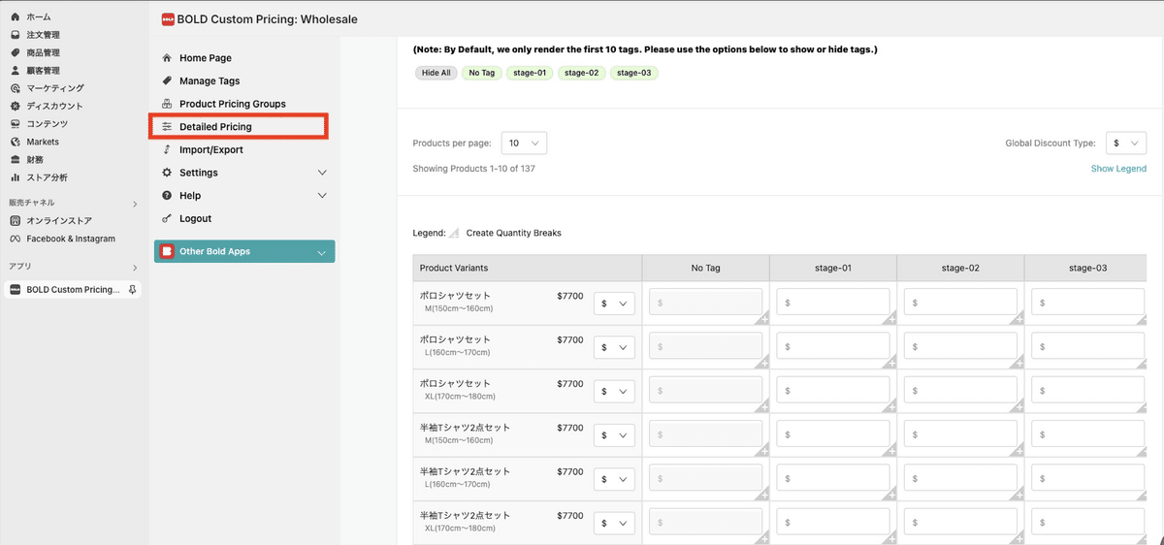Click the Settings gear icon in app menu
1164x545 pixels.
click(x=167, y=173)
